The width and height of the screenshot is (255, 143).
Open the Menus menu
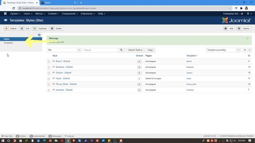point(40,14)
